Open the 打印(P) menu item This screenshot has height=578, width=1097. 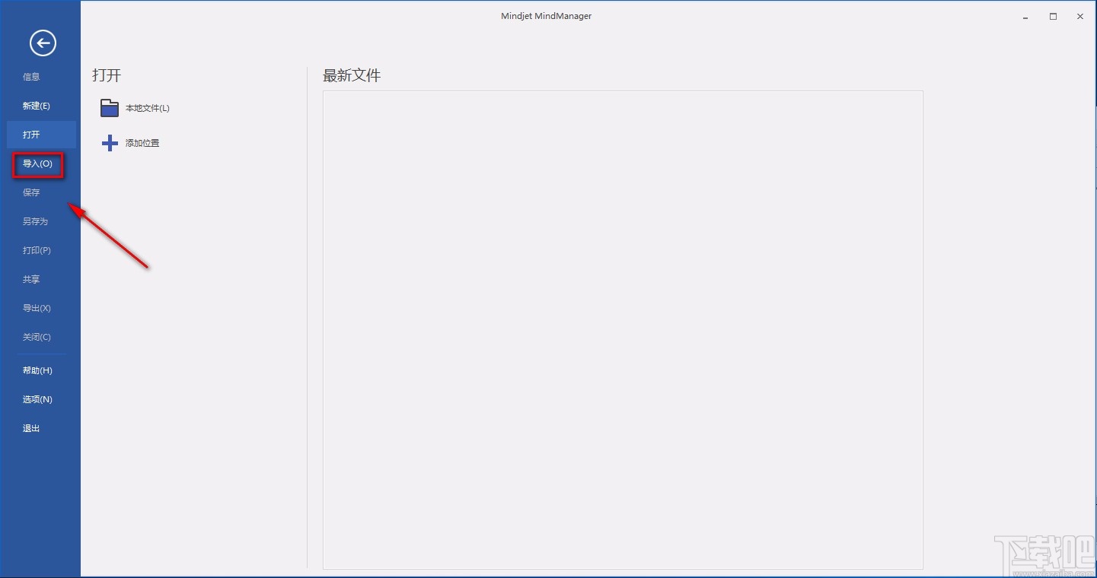(37, 250)
